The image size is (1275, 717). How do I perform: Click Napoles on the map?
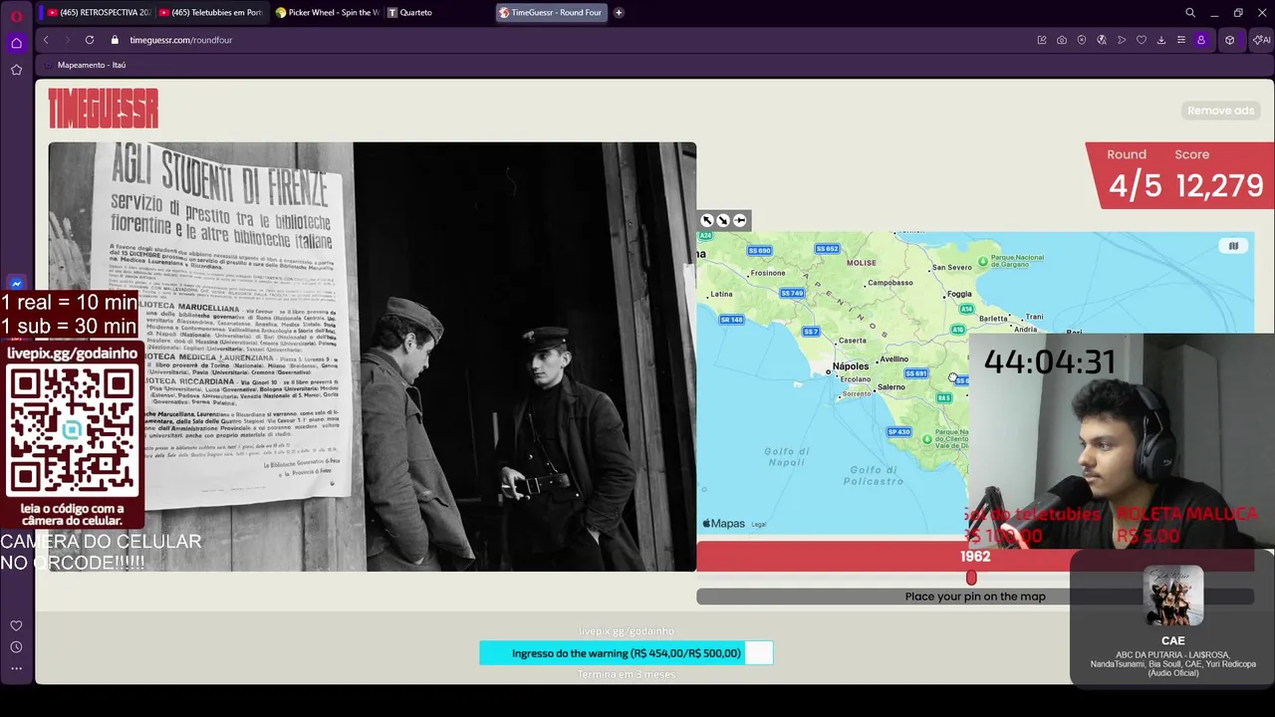pyautogui.click(x=851, y=366)
